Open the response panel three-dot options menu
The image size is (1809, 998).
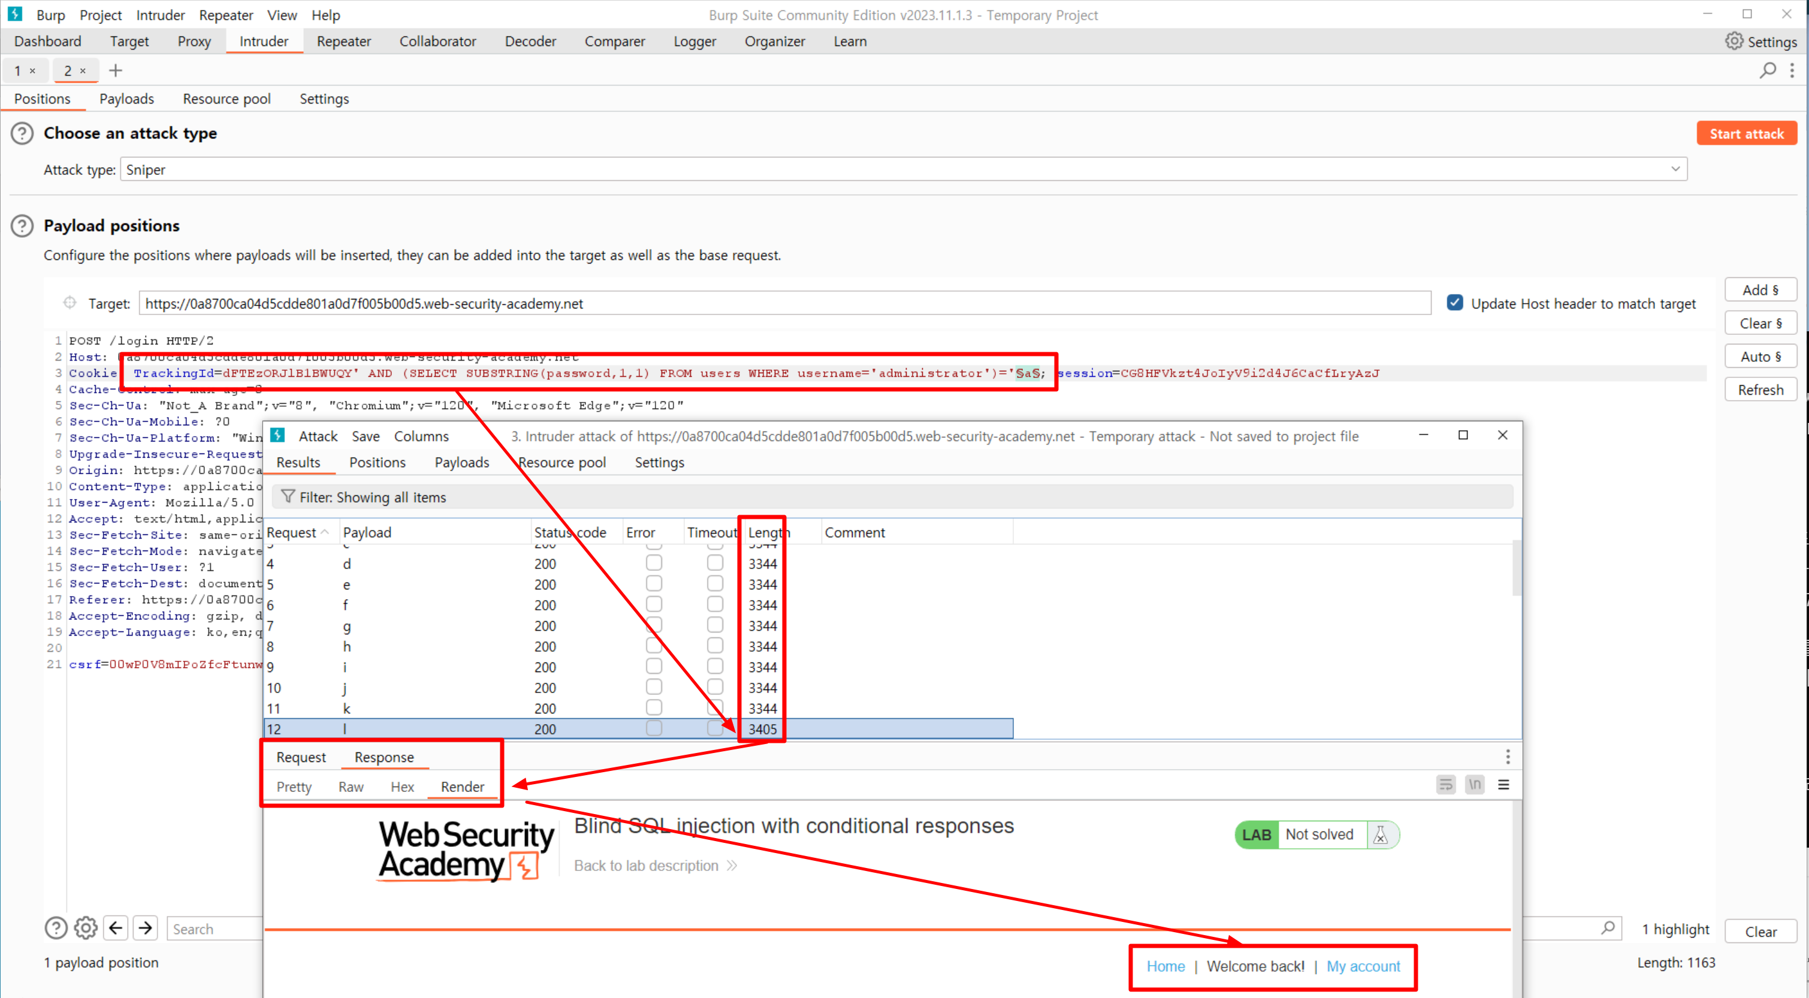tap(1507, 757)
